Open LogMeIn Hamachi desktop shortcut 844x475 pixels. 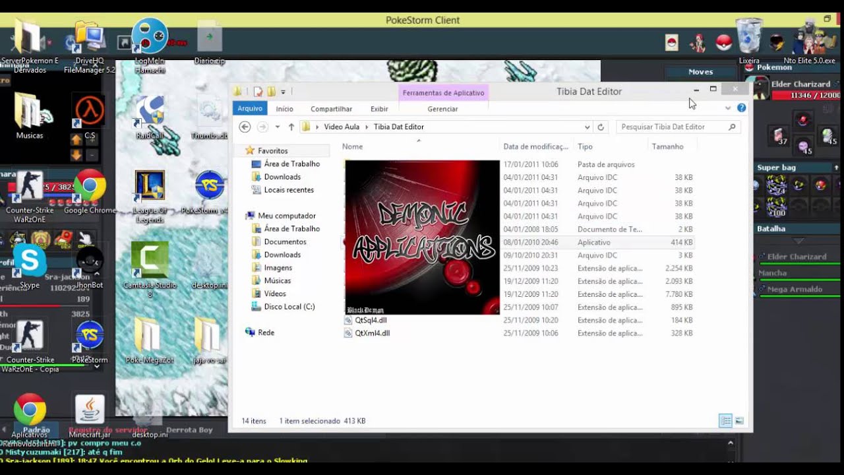click(x=150, y=45)
